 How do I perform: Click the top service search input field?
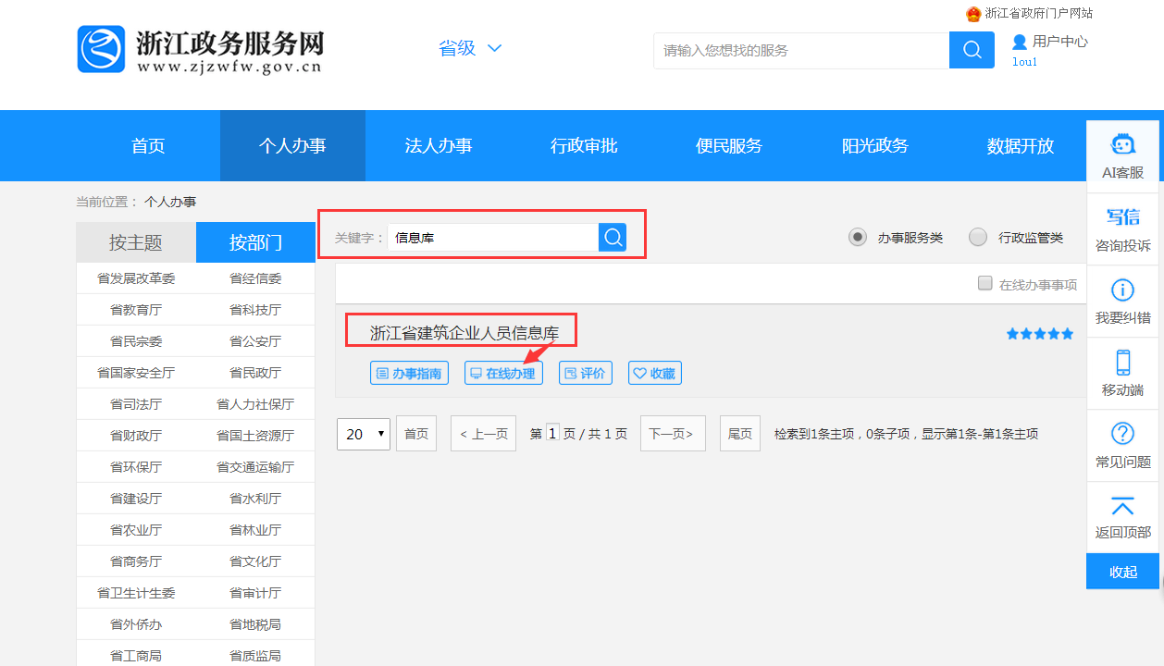coord(801,50)
